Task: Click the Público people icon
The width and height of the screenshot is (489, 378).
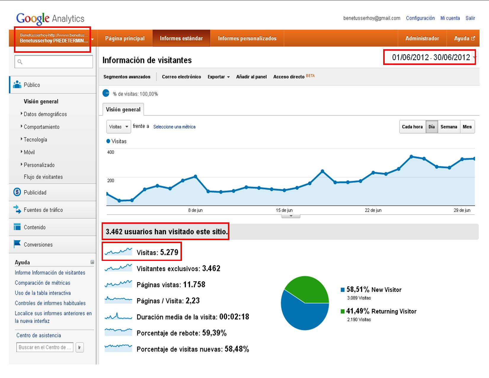Action: (17, 84)
